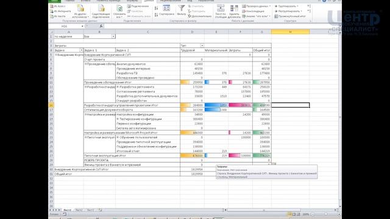Collapse the 'Настройка и развертывание' group in row 18
The height and width of the screenshot is (219, 390).
click(85, 115)
